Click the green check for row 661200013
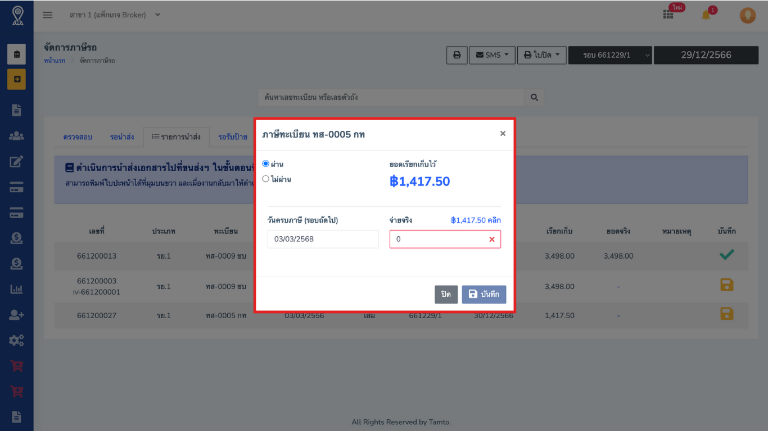 (x=727, y=255)
